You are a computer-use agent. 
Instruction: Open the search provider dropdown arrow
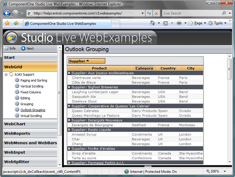230,13
